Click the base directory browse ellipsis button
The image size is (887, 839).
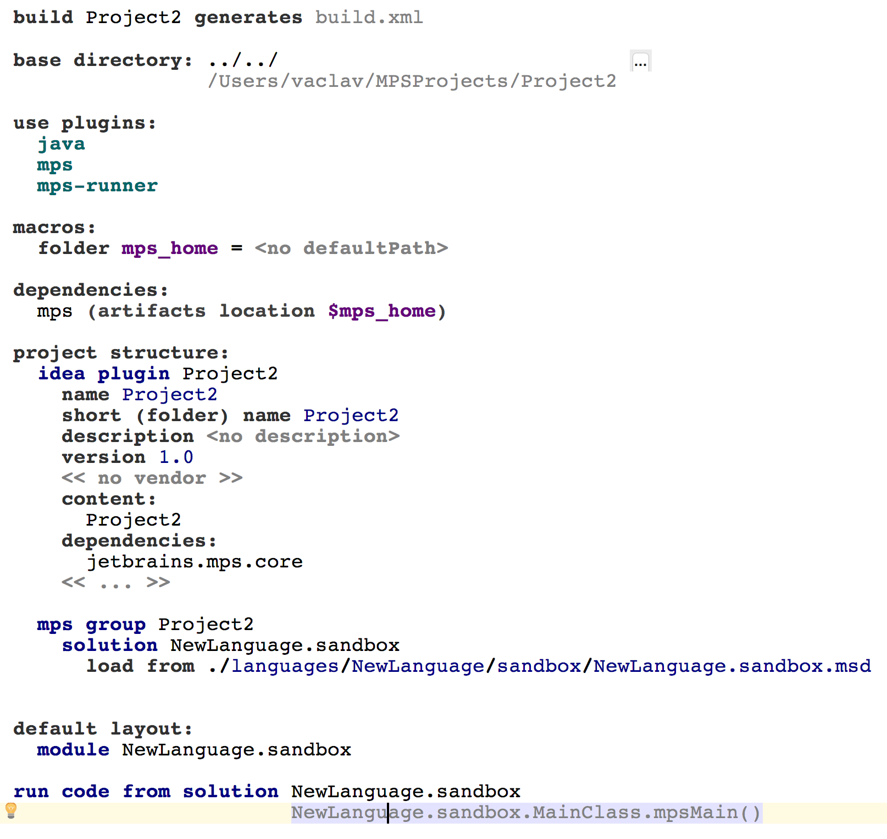640,62
